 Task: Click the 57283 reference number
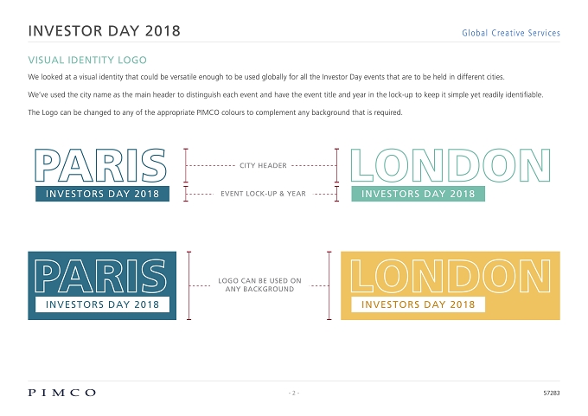click(552, 394)
